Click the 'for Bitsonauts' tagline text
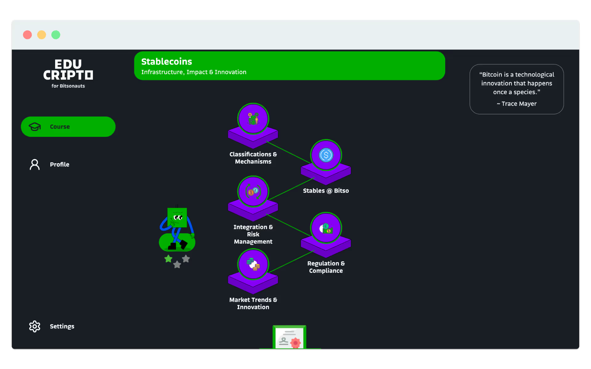591x369 pixels. tap(68, 86)
